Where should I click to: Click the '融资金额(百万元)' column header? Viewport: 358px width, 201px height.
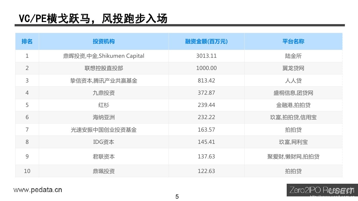point(206,41)
